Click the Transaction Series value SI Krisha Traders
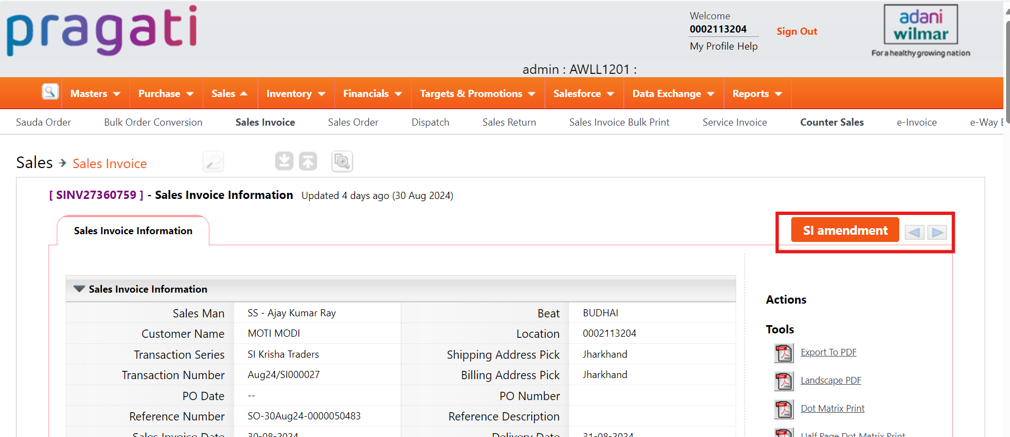The image size is (1010, 437). coord(283,354)
